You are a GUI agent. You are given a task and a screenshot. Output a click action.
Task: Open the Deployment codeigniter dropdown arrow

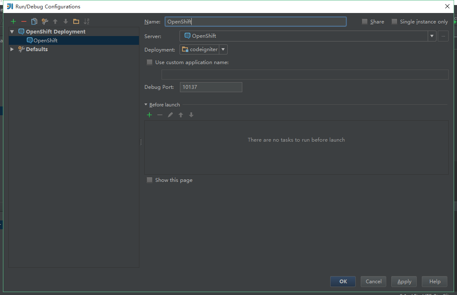click(x=223, y=49)
